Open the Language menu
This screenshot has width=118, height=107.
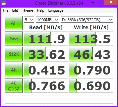[x=56, y=10]
